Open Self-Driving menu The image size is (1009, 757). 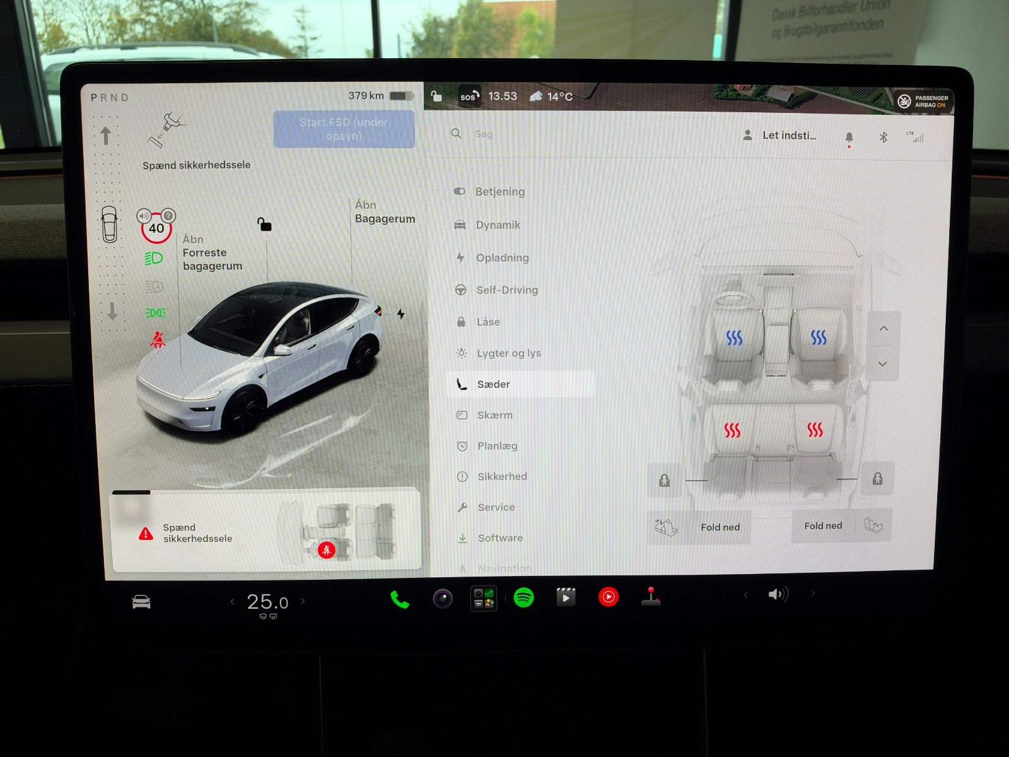[497, 290]
